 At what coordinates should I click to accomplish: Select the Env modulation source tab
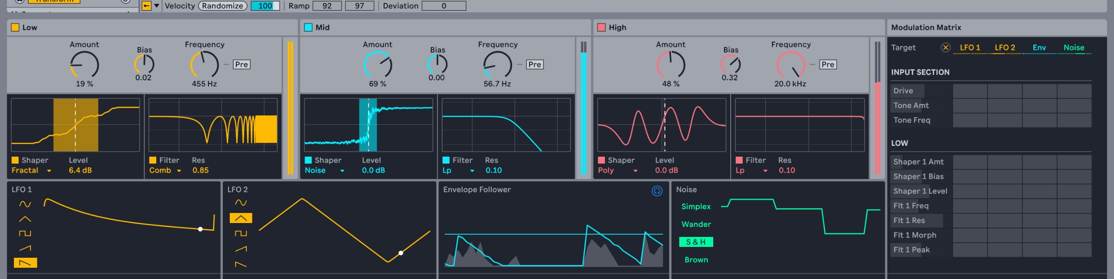(x=1039, y=48)
